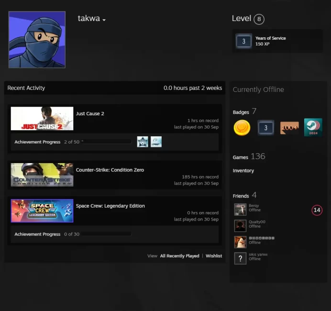
Task: Open the Wishlist link
Action: click(x=214, y=256)
